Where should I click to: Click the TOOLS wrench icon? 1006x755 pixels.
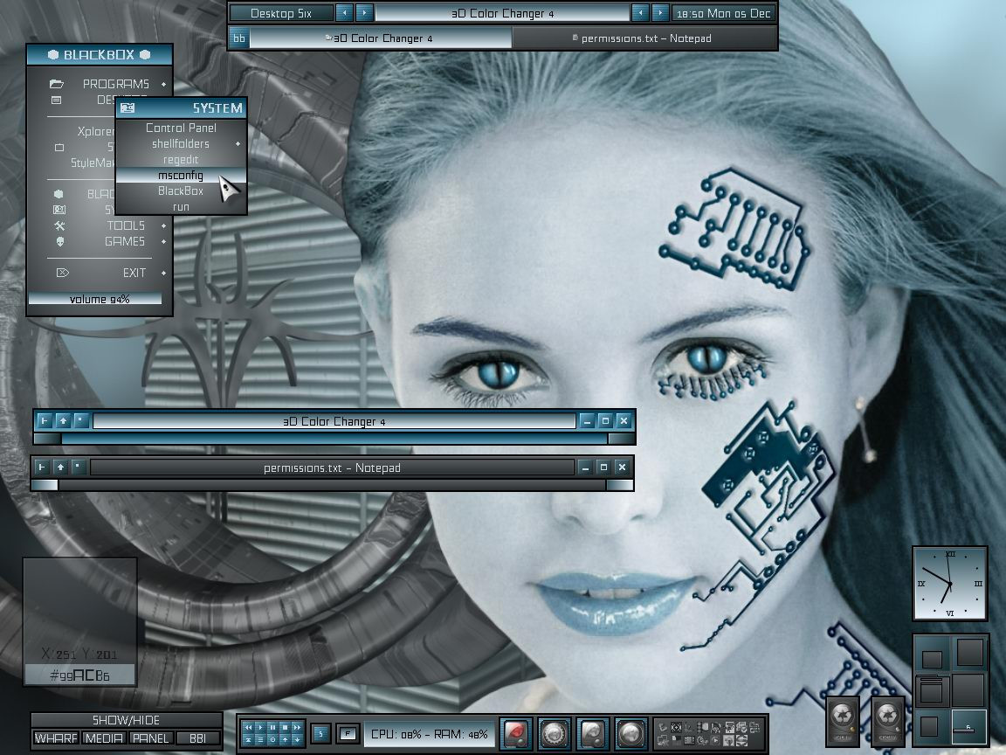click(x=59, y=225)
